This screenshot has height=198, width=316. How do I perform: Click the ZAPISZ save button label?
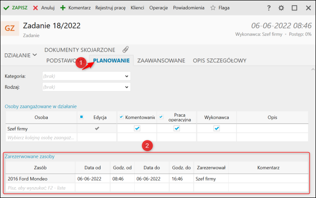click(x=19, y=8)
